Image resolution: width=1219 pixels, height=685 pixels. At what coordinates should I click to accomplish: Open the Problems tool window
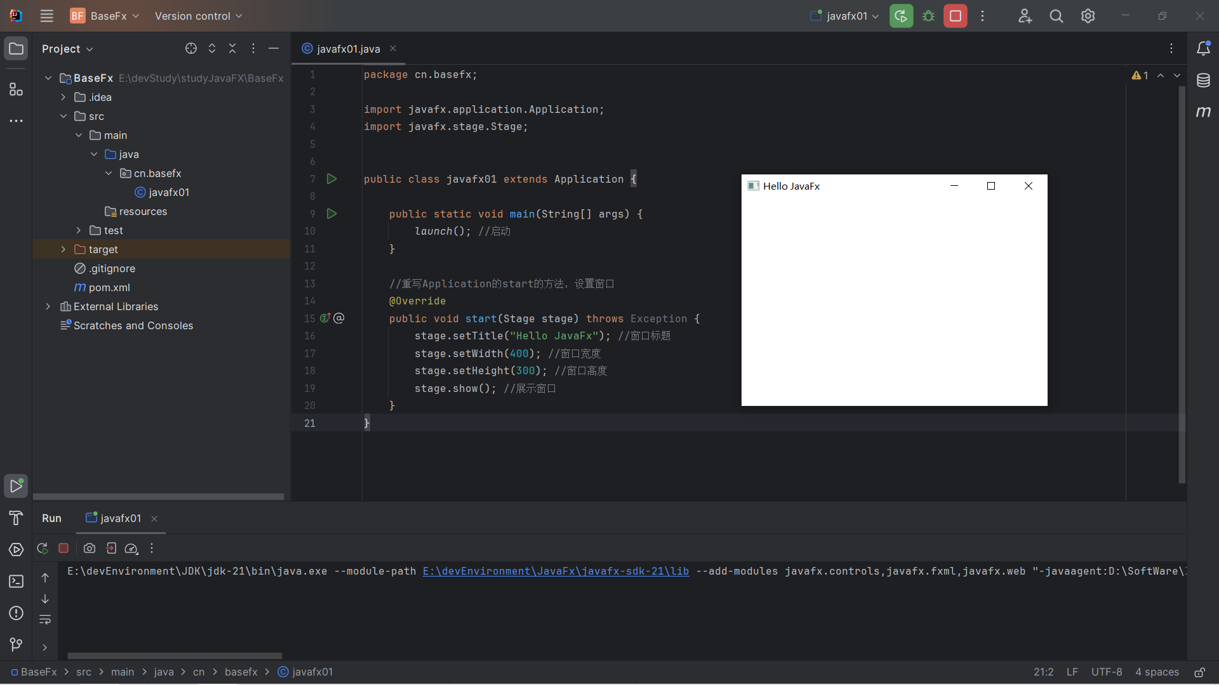(17, 613)
